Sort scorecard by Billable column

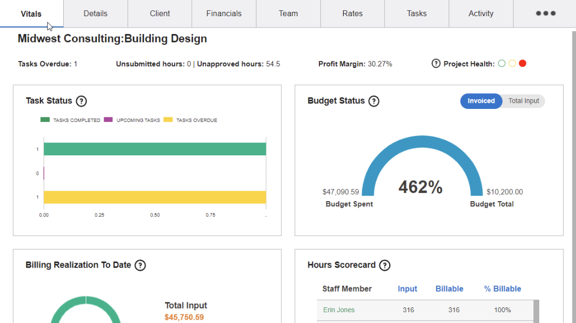tap(449, 289)
